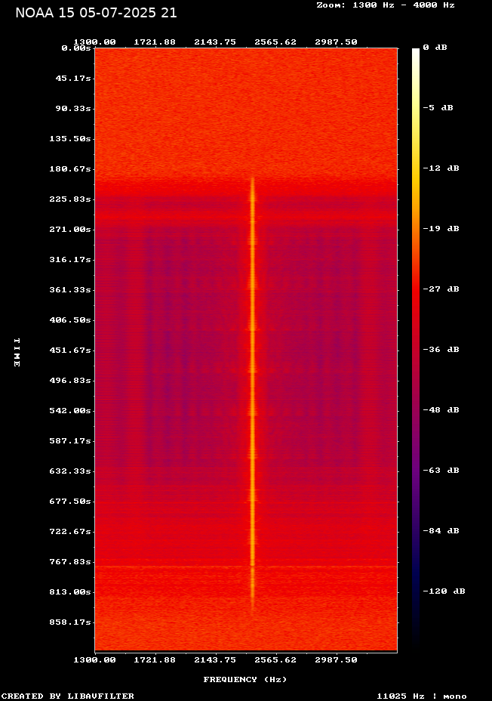
Task: Click top axis frequency label 1721.88
Action: tap(155, 42)
